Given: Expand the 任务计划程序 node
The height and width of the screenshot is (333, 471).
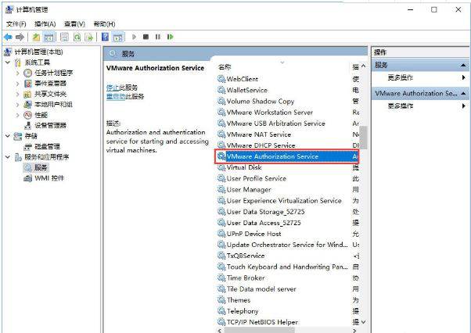Looking at the screenshot, I should click(18, 73).
